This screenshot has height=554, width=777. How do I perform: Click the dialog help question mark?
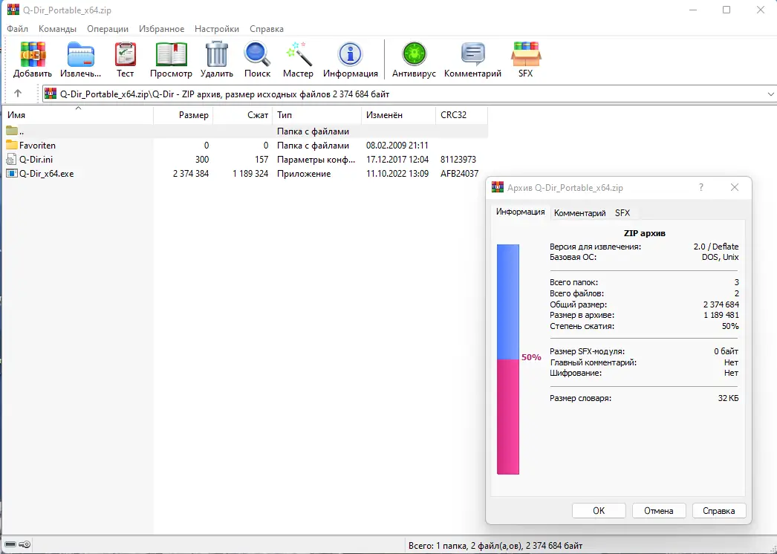[x=700, y=187]
